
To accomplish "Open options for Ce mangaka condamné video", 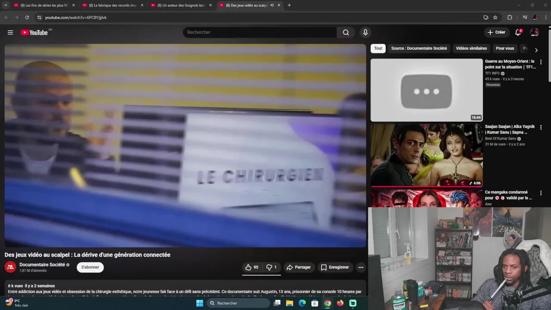I will [541, 193].
